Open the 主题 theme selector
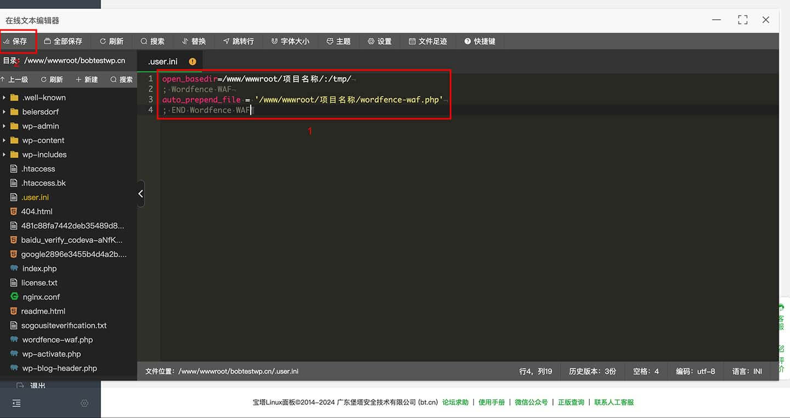Screen dimensions: 790x418 338,41
